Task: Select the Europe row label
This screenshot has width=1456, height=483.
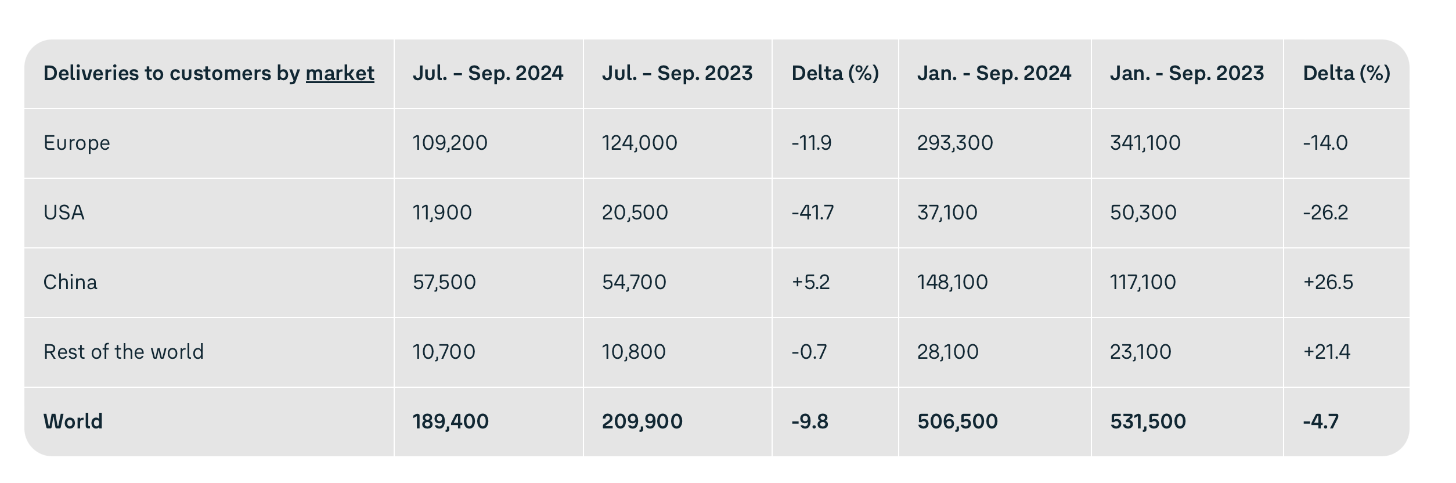Action: pyautogui.click(x=77, y=143)
